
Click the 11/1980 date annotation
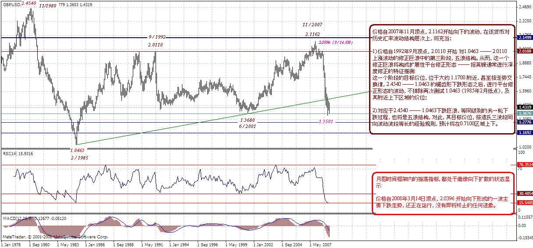coord(47,7)
